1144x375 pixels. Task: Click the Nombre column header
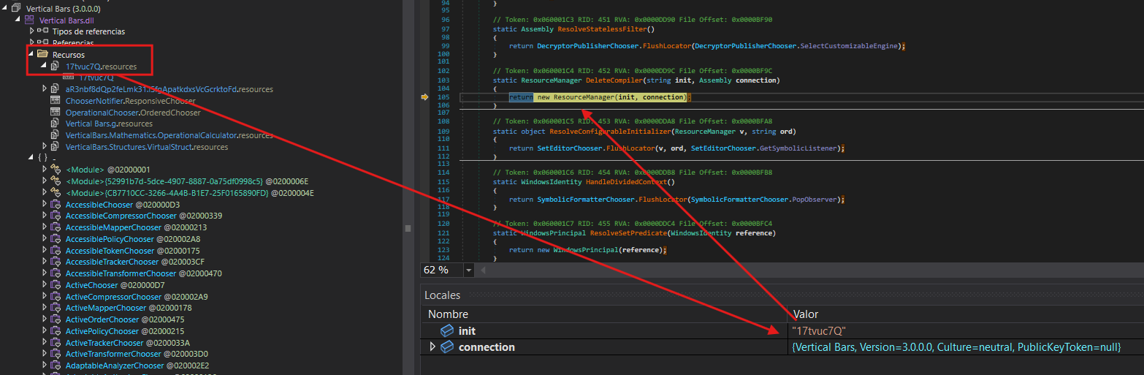pos(448,314)
